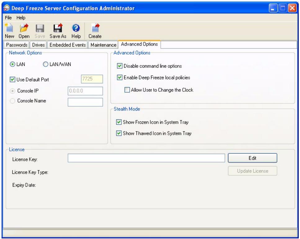Toggle Show Frozen Icon in System Tray
Image resolution: width=300 pixels, height=239 pixels.
(x=119, y=122)
